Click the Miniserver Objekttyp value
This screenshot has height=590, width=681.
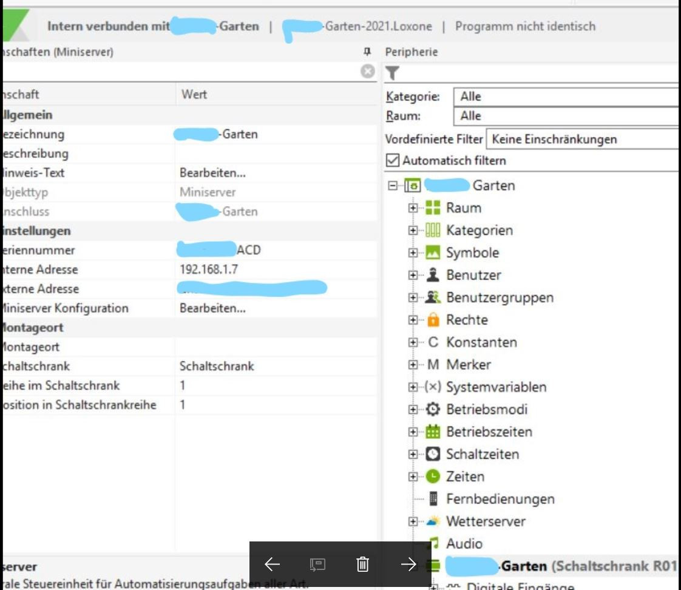[x=208, y=192]
